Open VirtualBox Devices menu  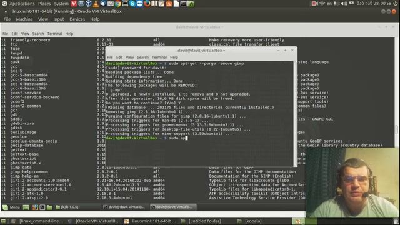(77, 19)
